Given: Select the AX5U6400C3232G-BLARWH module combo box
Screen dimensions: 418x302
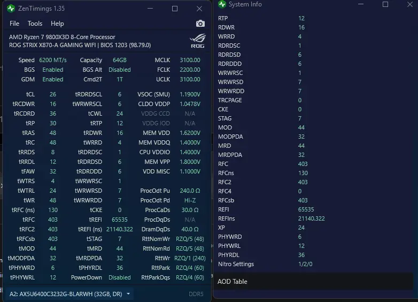Looking at the screenshot, I should coord(70,294).
